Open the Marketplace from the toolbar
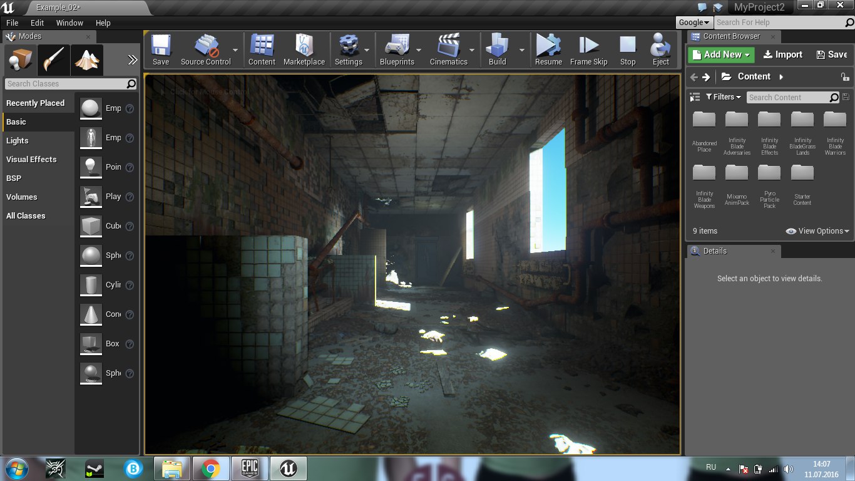Viewport: 855px width, 481px height. (x=304, y=49)
